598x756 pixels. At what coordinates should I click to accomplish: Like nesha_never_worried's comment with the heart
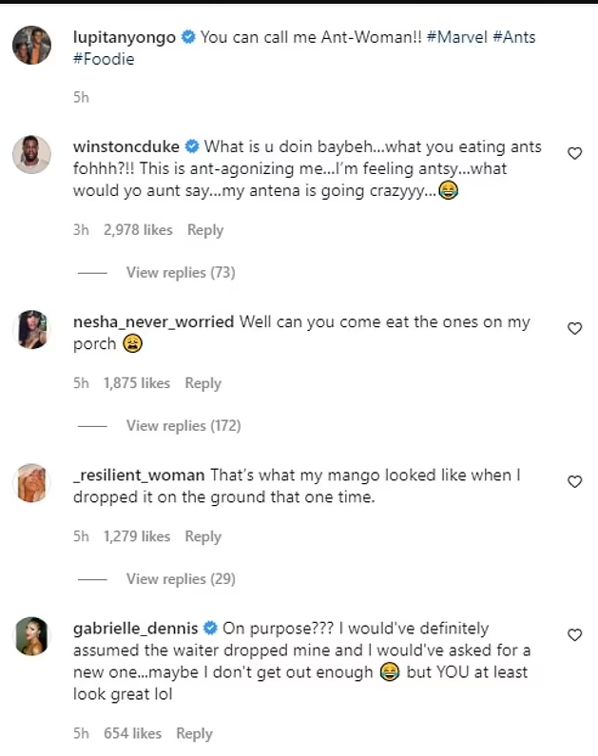click(574, 328)
